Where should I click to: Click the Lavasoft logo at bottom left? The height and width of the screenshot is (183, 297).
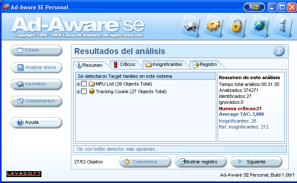(x=24, y=174)
